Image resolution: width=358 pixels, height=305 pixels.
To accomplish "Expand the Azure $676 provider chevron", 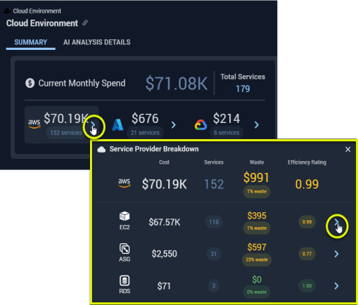I will click(174, 125).
